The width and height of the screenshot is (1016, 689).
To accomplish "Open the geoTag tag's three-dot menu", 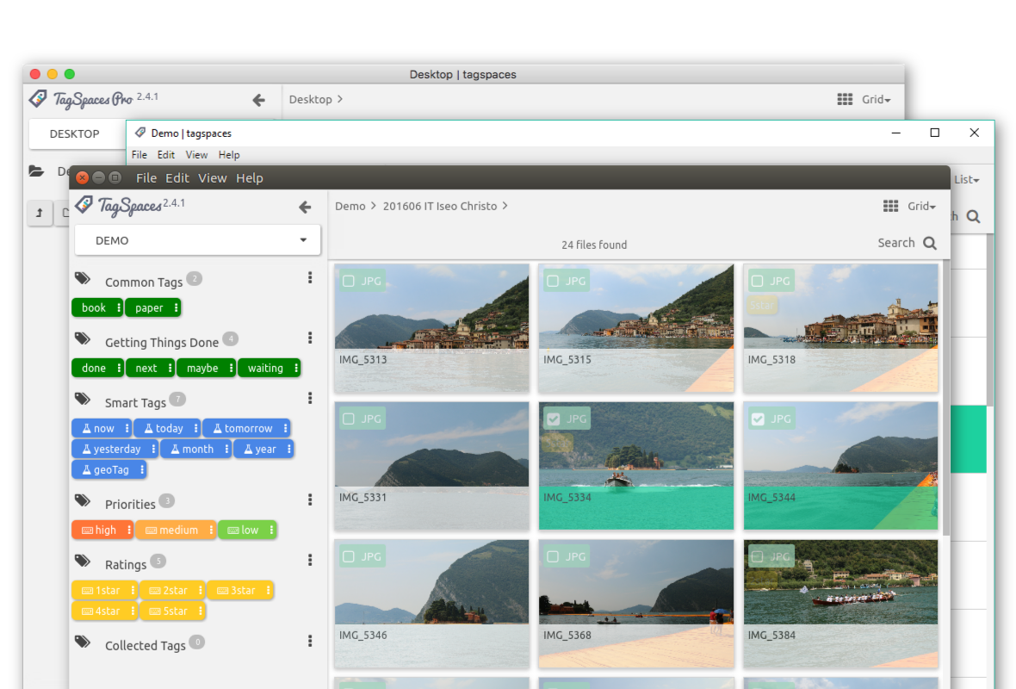I will pyautogui.click(x=141, y=470).
